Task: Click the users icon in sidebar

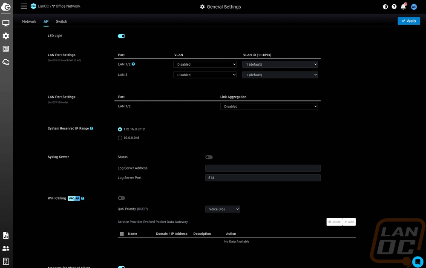Action: (6, 248)
